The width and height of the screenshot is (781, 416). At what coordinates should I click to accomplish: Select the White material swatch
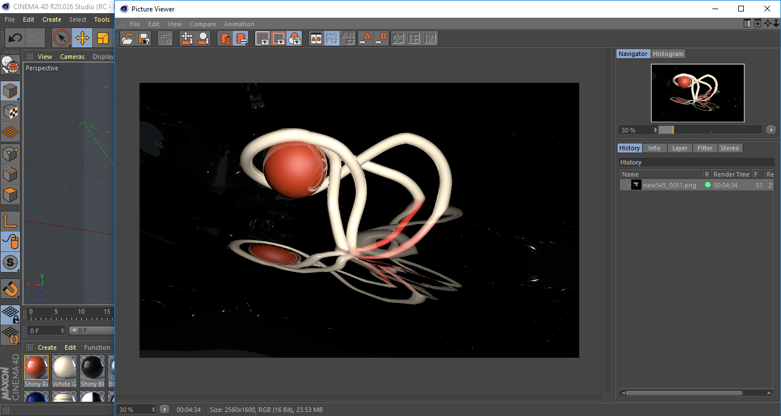click(64, 367)
